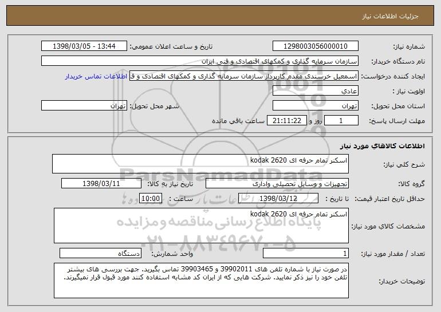This screenshot has width=441, height=312.
Task: Click the مشخصات کالای مورد نیاز text area
Action: click(x=201, y=226)
